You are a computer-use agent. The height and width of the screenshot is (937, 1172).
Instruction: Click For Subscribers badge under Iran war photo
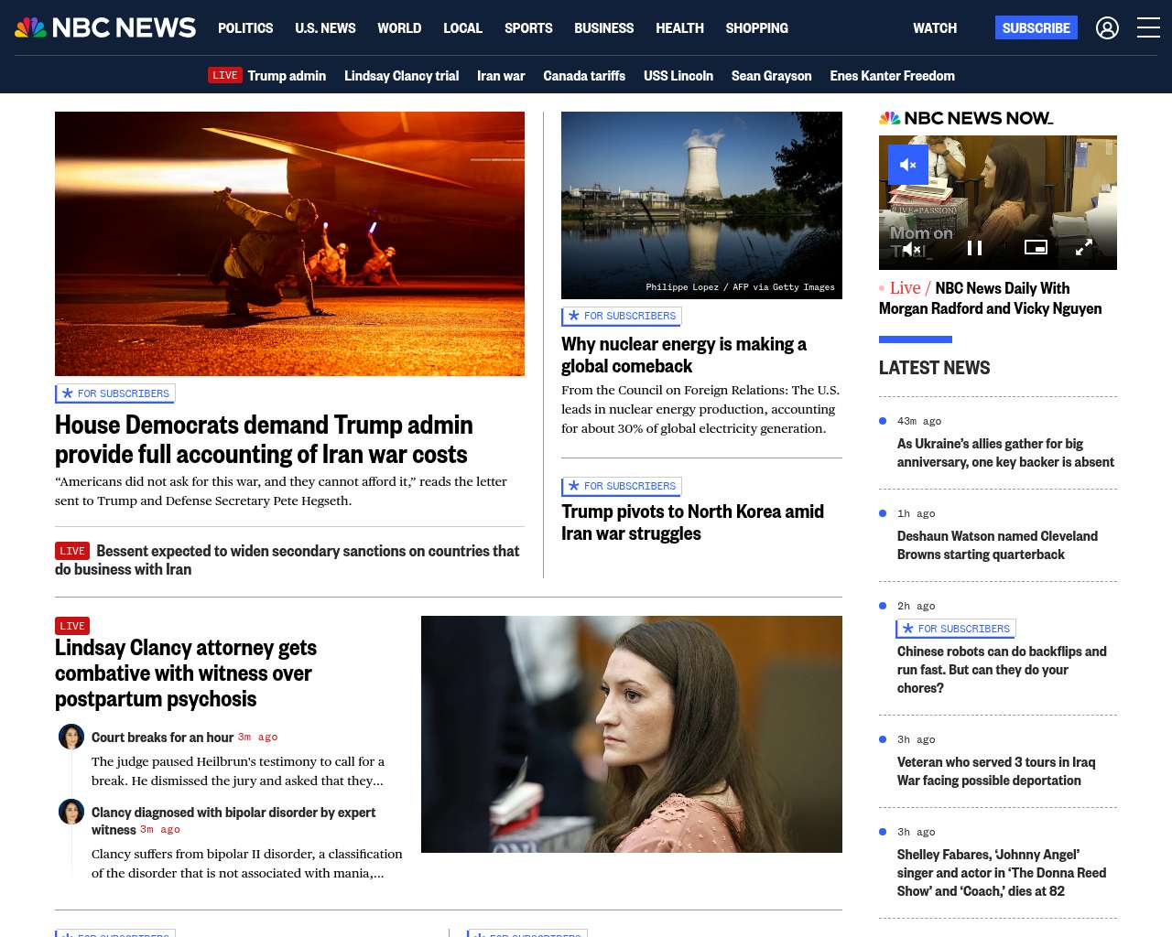pyautogui.click(x=115, y=393)
